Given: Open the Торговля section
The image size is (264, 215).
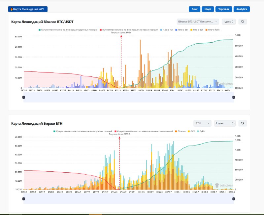Looking at the screenshot, I should [x=224, y=9].
